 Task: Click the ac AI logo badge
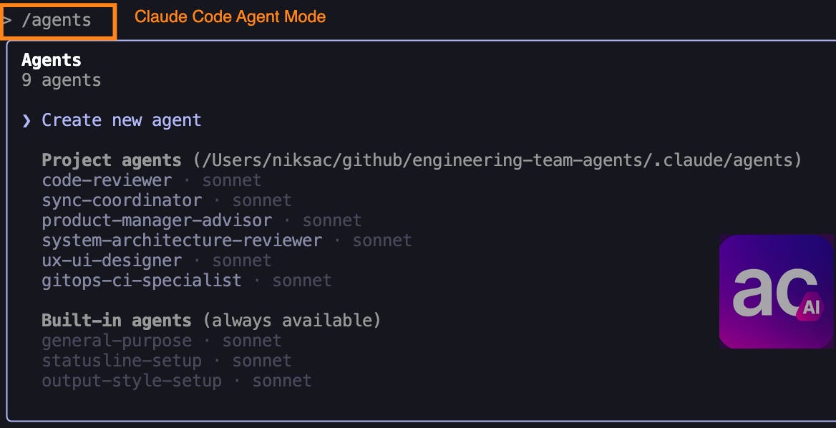(x=776, y=292)
